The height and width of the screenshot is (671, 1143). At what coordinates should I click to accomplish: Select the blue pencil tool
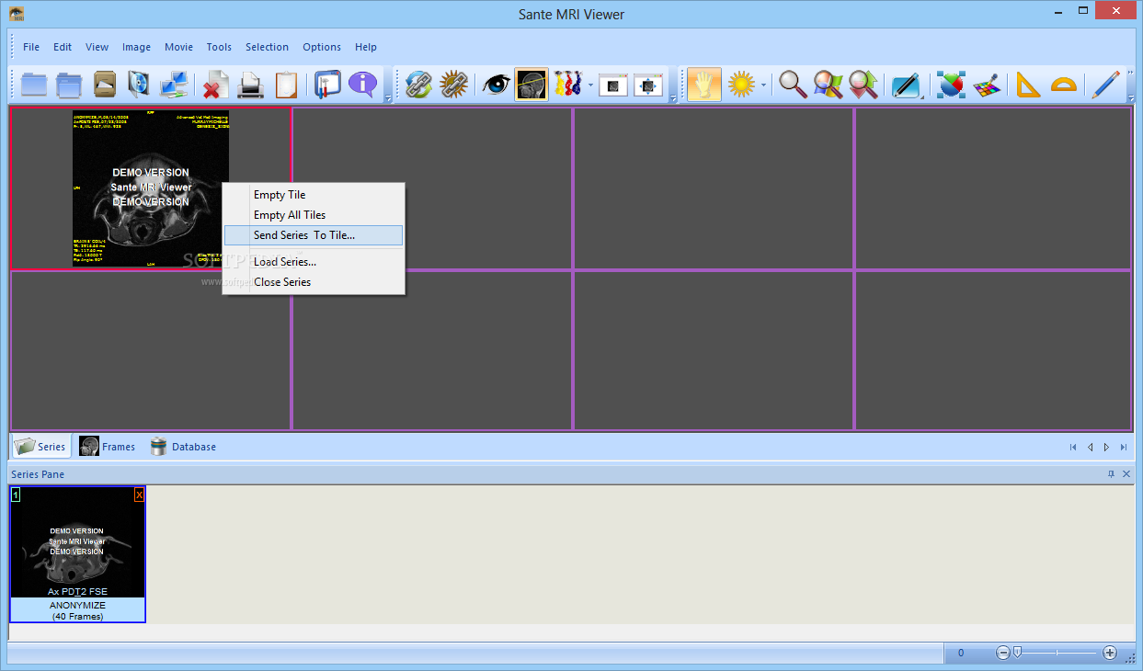1104,85
